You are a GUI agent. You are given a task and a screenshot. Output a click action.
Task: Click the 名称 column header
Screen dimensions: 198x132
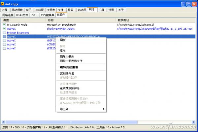tap(51, 20)
